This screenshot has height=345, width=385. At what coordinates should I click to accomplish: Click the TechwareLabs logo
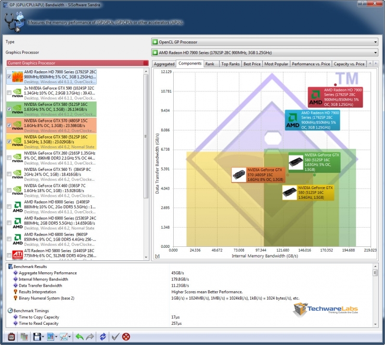(x=326, y=309)
